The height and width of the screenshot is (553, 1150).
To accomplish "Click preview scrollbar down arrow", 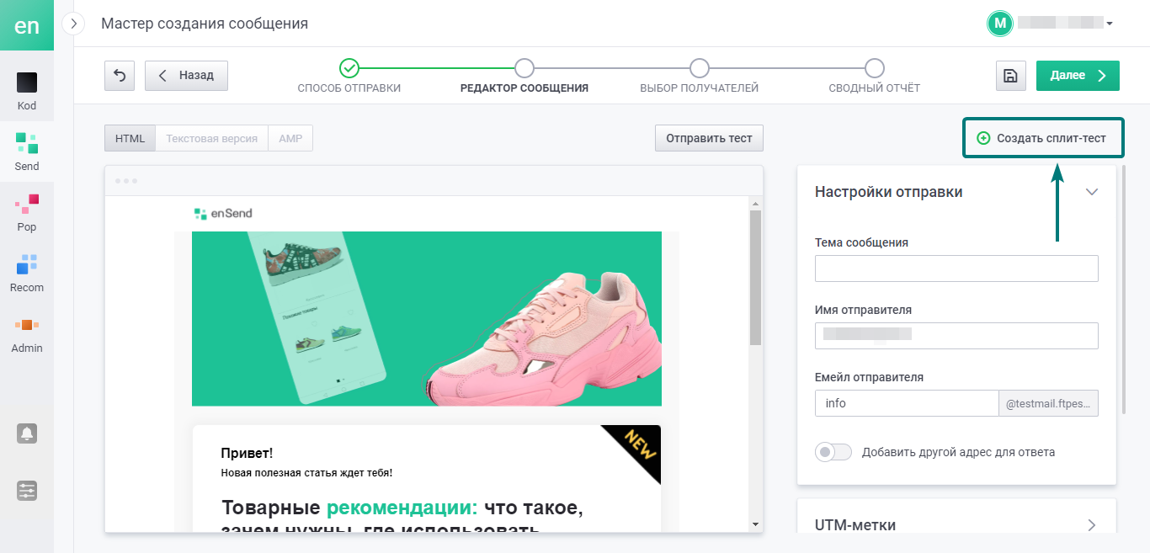I will coord(755,524).
